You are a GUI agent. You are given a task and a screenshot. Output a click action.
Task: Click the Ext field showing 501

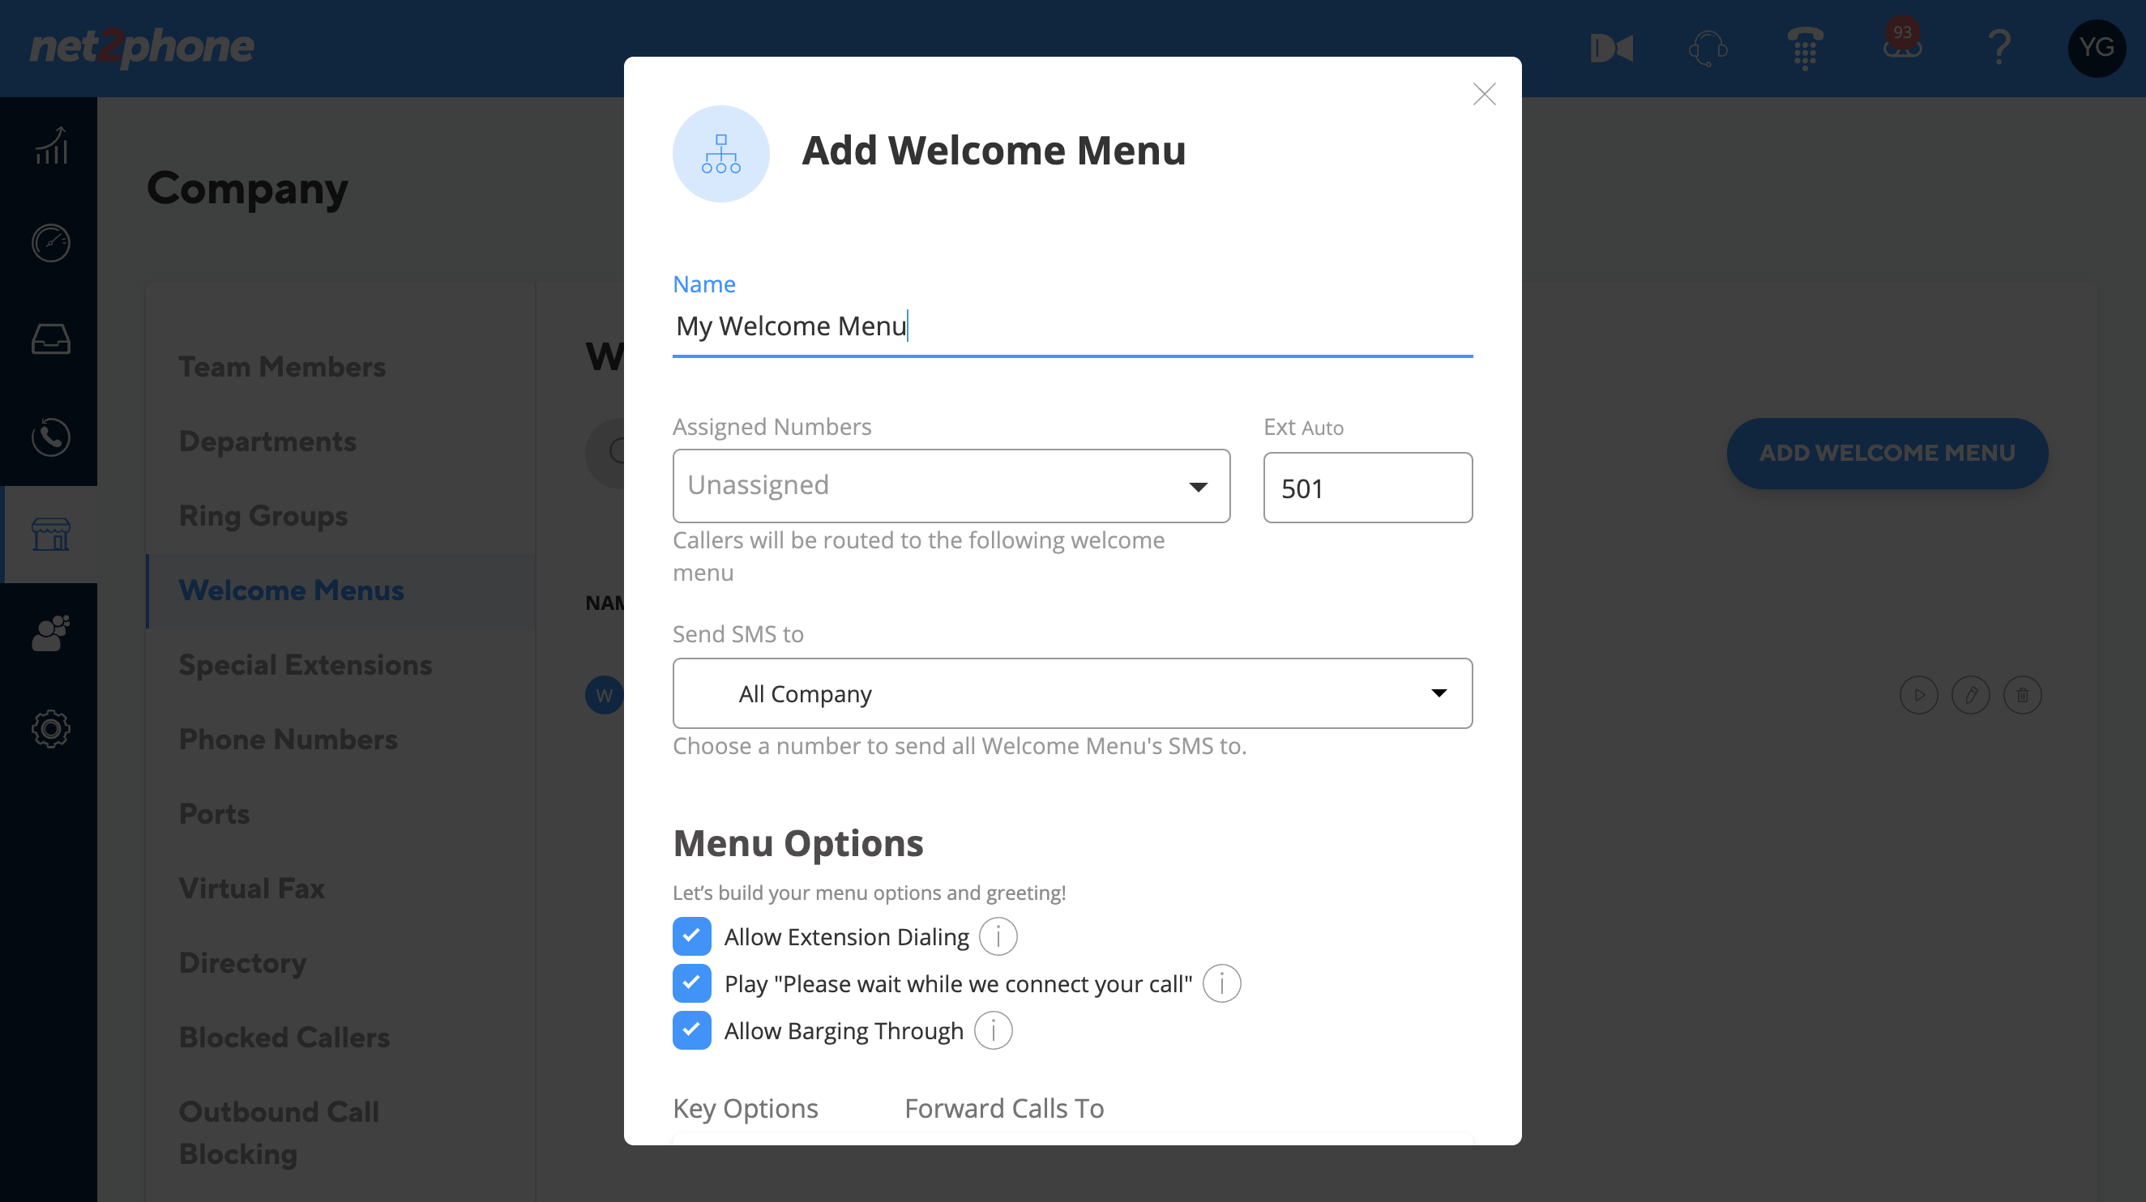pos(1367,488)
